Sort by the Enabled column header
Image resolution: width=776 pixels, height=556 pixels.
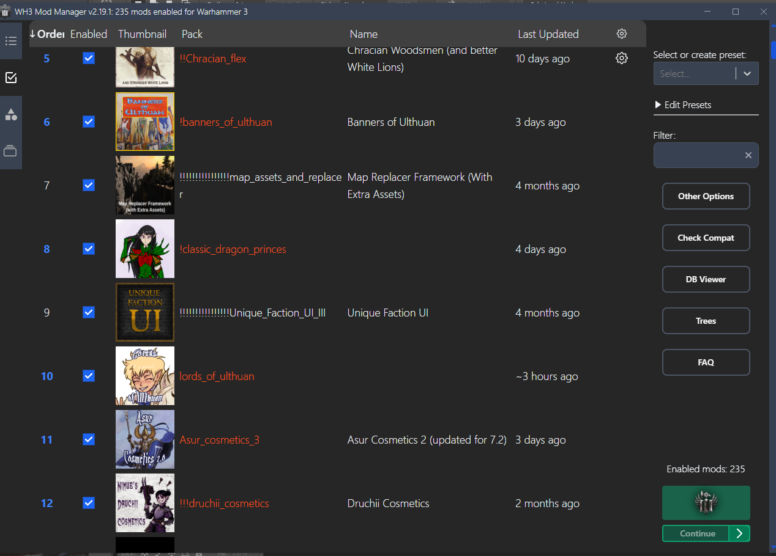point(89,34)
